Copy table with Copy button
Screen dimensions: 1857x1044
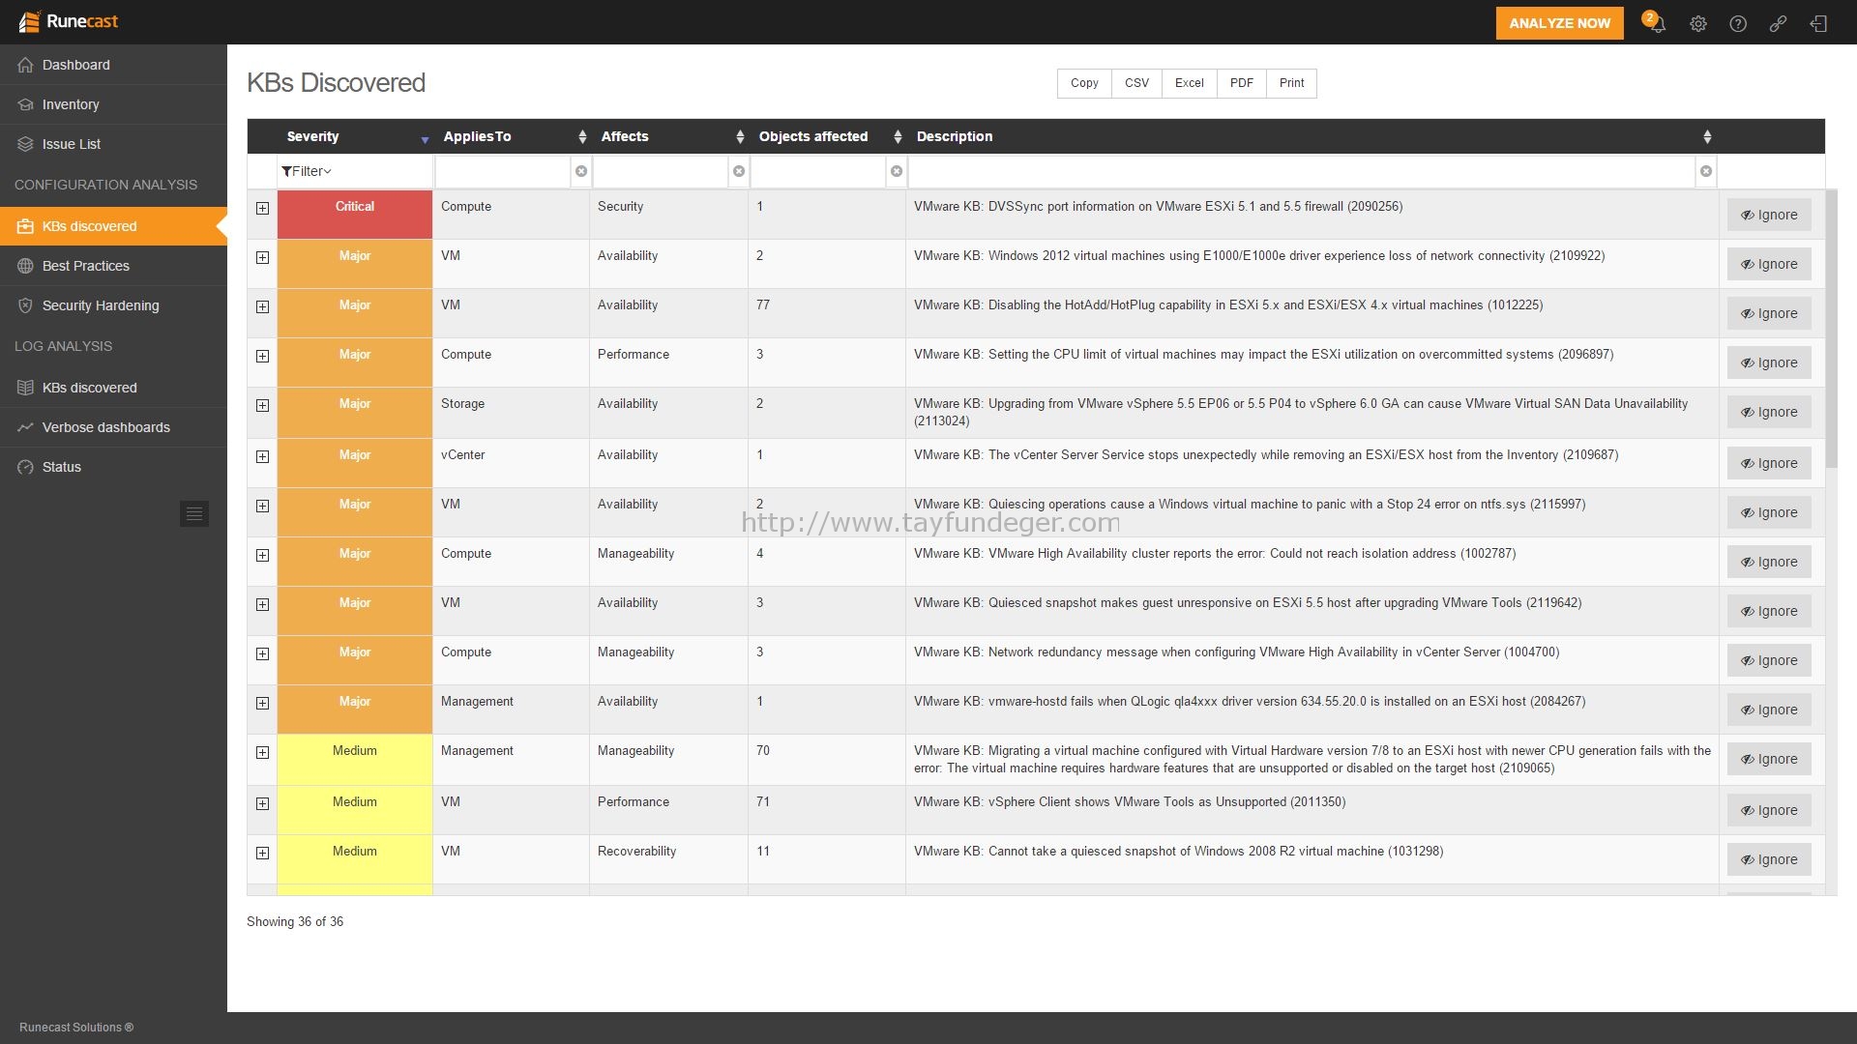(1084, 83)
